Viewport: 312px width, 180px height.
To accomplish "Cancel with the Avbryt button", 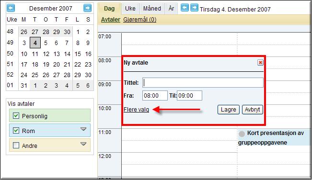I will (x=252, y=110).
